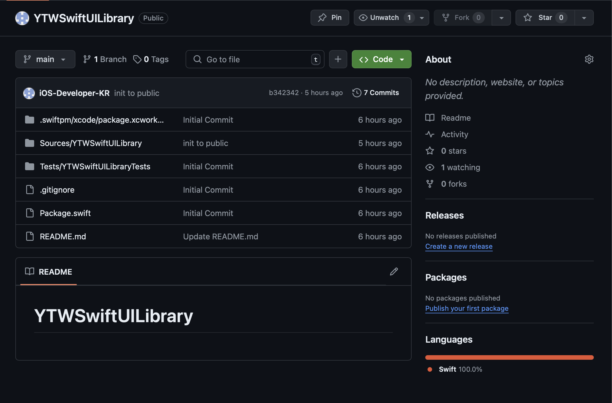
Task: Open the green Code dropdown
Action: tap(381, 59)
